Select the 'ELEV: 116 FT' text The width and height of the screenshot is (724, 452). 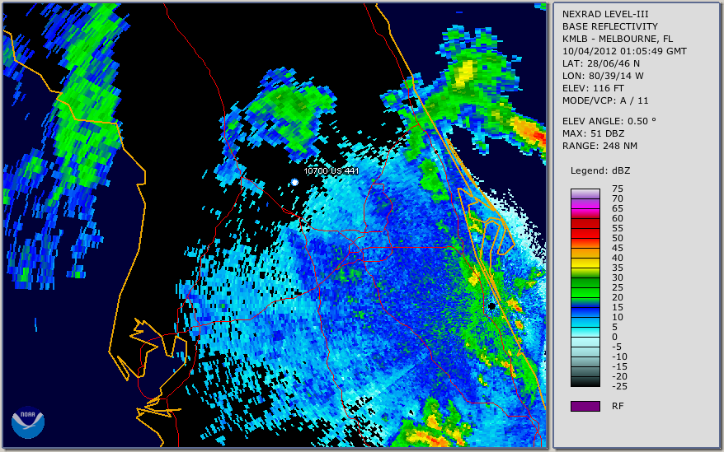[x=593, y=88]
